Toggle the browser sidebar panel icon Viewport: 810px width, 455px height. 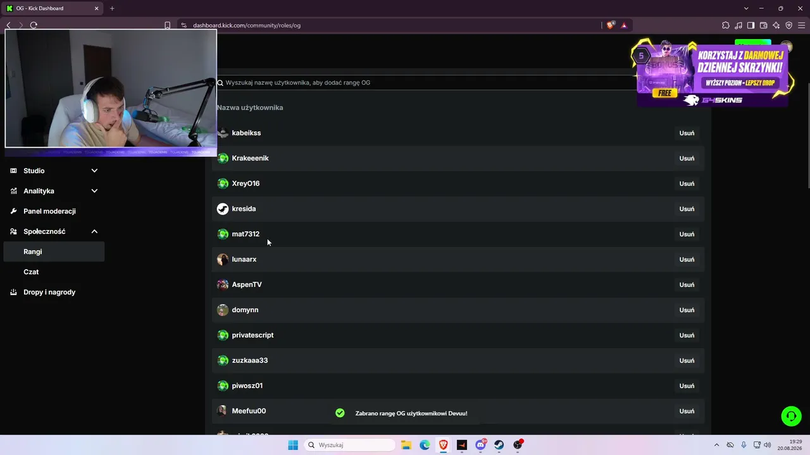tap(751, 25)
